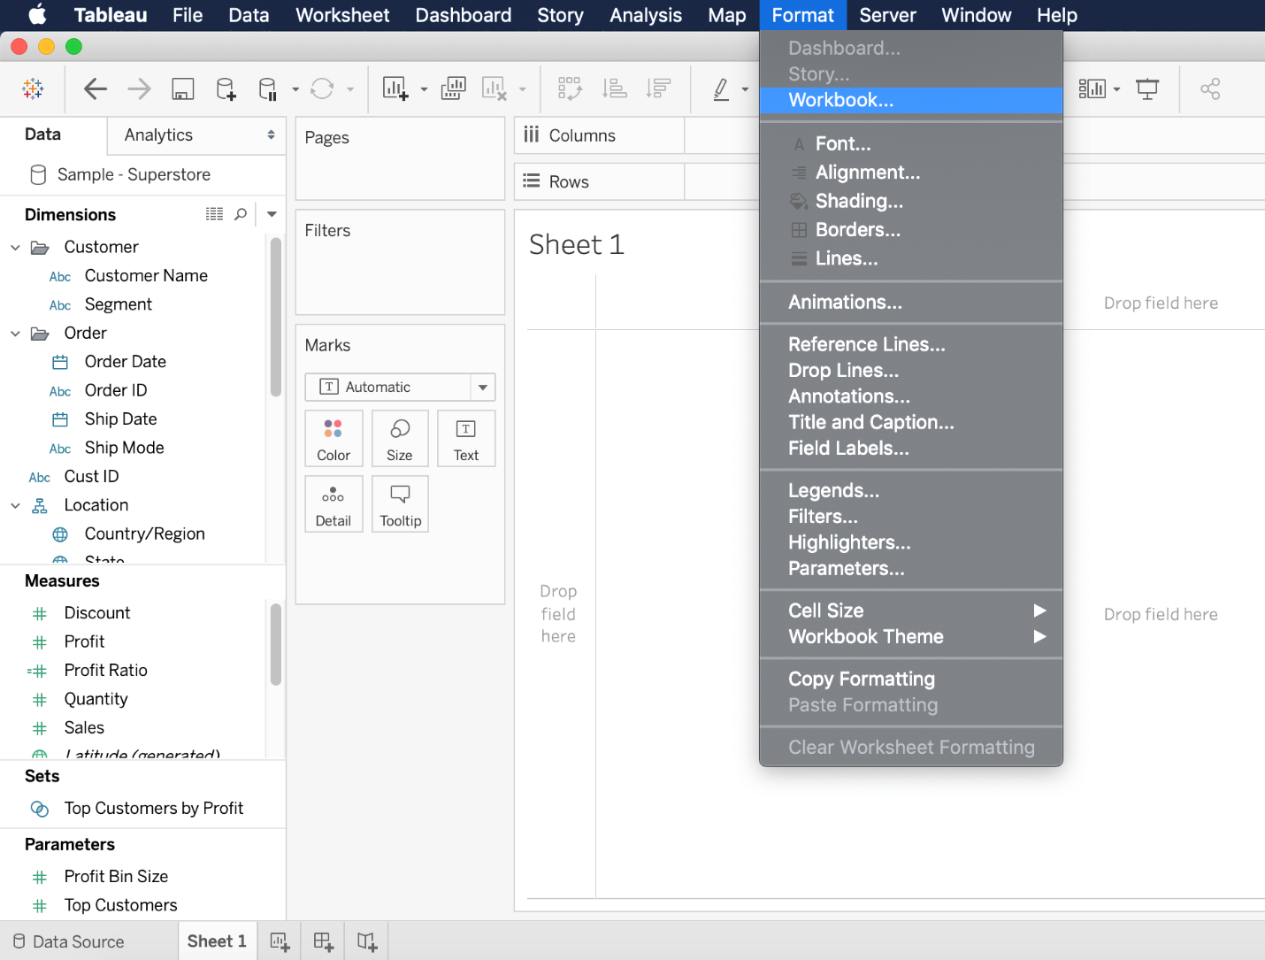Open the Tooltip marks card
The height and width of the screenshot is (960, 1265).
point(400,504)
